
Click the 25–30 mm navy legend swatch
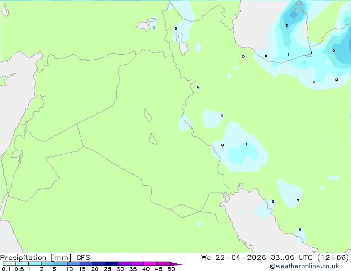(x=112, y=264)
